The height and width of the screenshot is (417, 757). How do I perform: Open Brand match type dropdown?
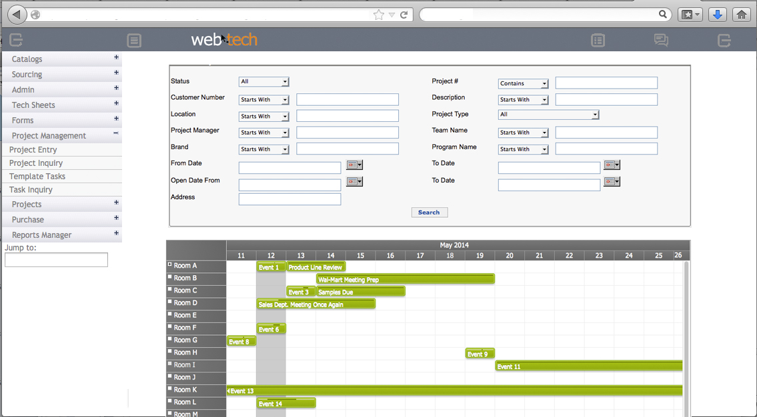263,149
